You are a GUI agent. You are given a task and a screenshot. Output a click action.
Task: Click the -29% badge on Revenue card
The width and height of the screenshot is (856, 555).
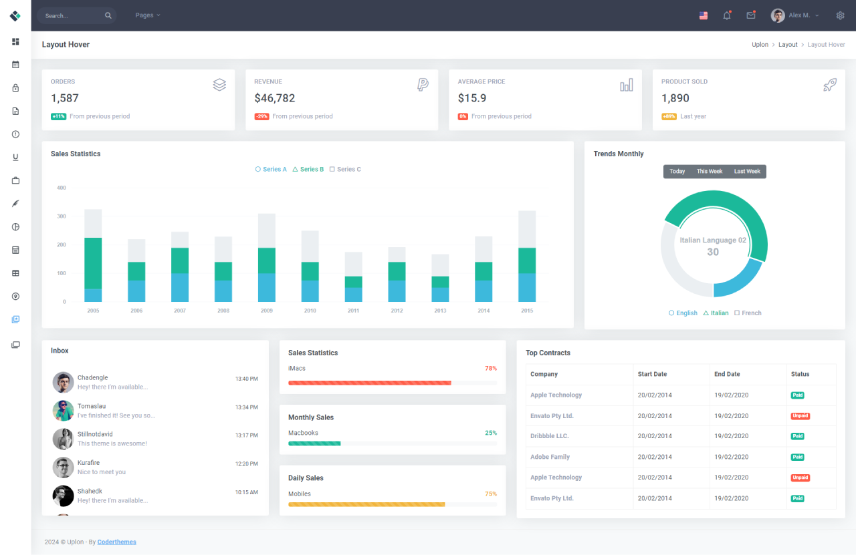point(261,116)
